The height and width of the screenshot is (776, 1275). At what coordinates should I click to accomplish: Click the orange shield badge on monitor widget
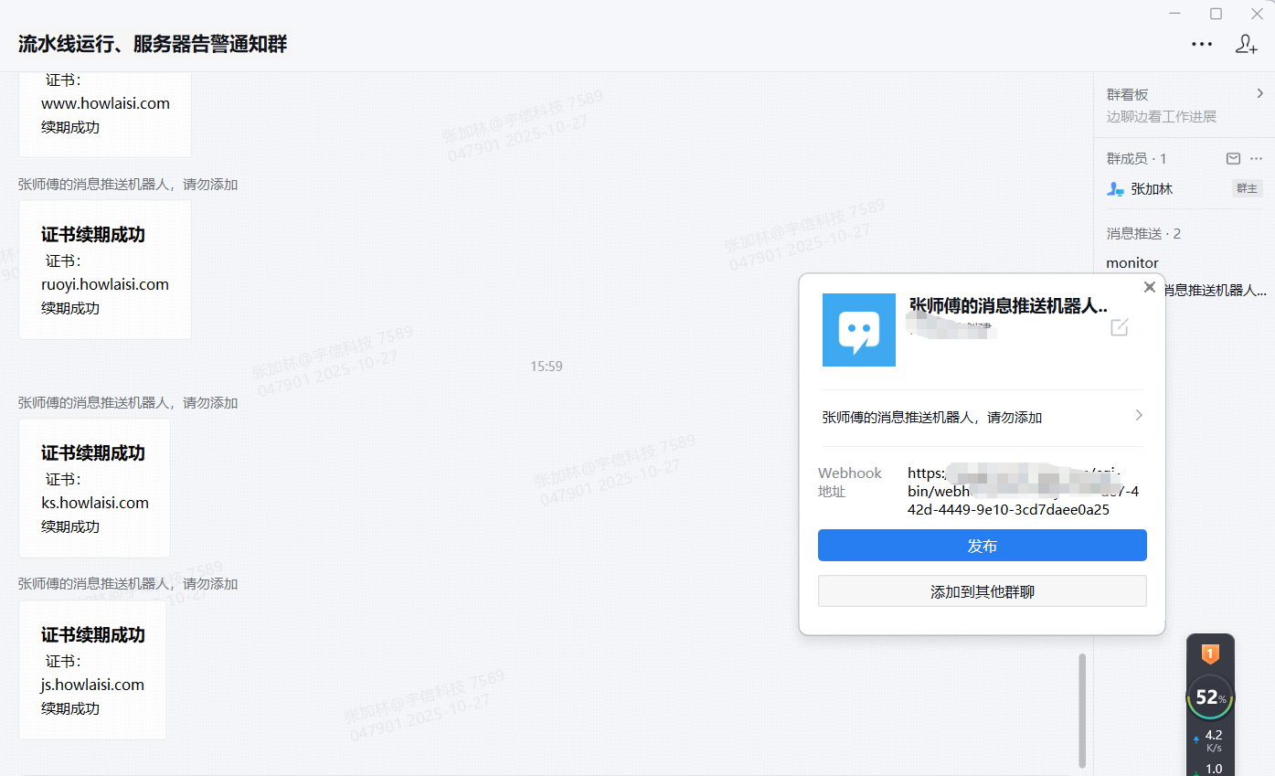point(1210,654)
